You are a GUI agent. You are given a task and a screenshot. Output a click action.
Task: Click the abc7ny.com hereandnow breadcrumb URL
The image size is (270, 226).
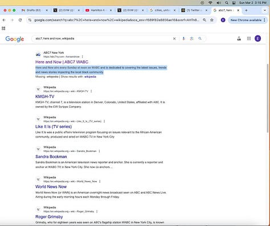62,56
